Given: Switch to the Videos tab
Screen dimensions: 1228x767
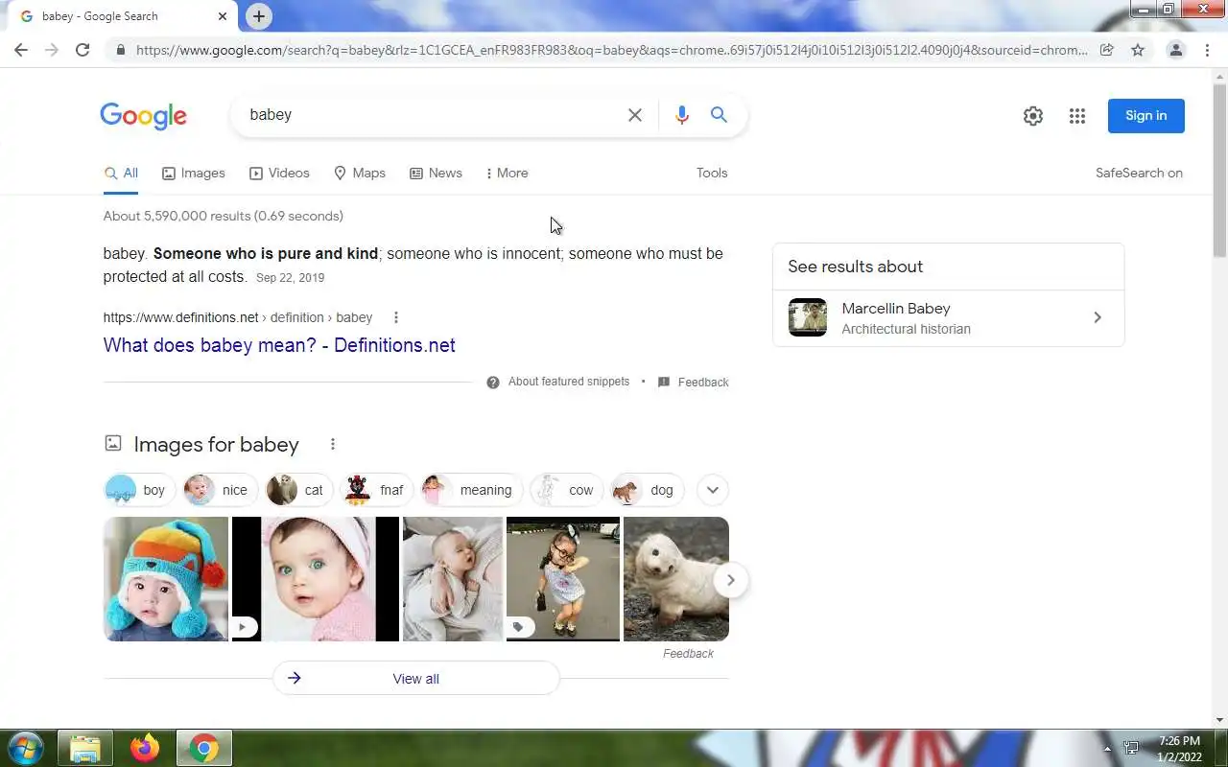Looking at the screenshot, I should (x=279, y=174).
